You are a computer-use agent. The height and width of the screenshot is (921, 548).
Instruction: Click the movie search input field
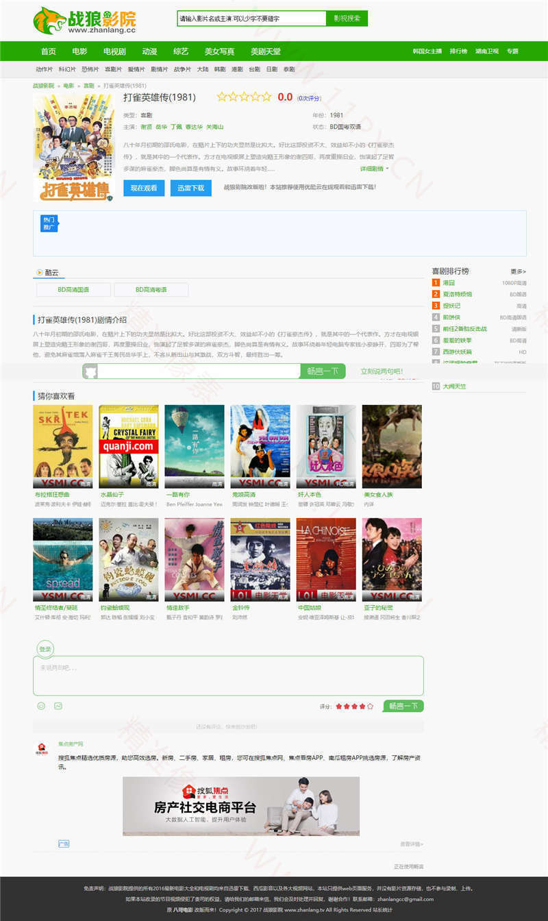251,19
